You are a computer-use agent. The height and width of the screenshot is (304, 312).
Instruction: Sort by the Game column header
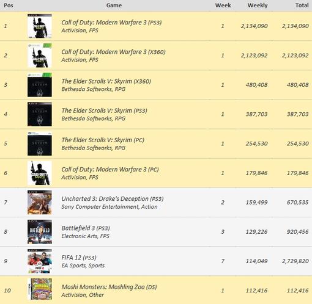coord(114,5)
